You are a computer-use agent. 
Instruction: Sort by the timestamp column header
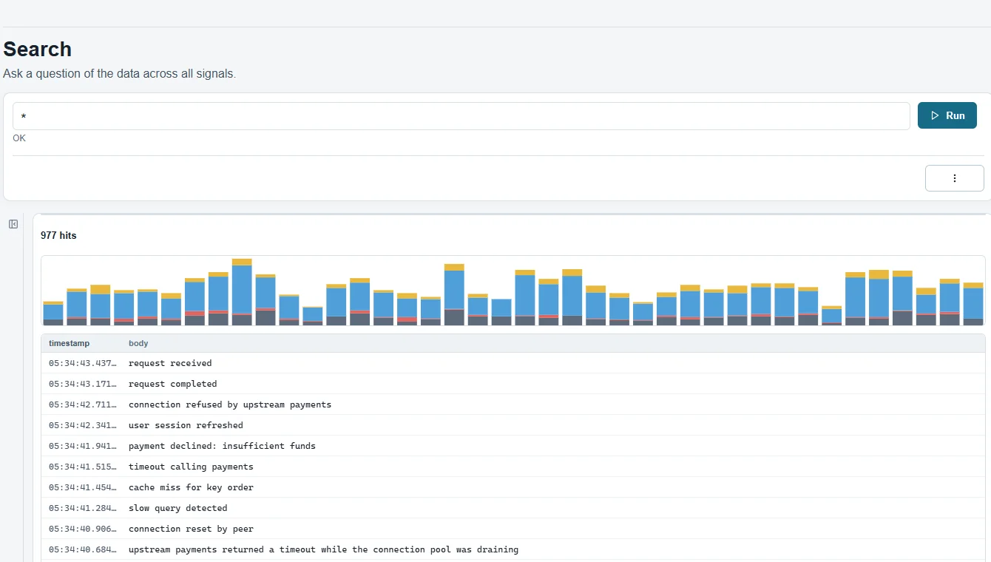coord(69,343)
